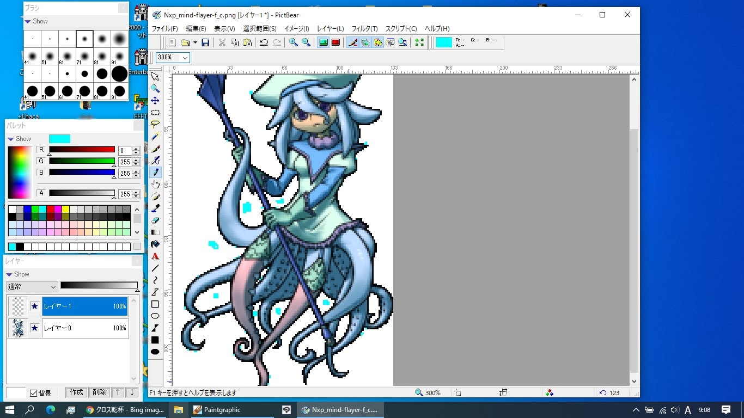Paste the clipboard contents from the toolbar
The height and width of the screenshot is (418, 744).
click(x=247, y=42)
